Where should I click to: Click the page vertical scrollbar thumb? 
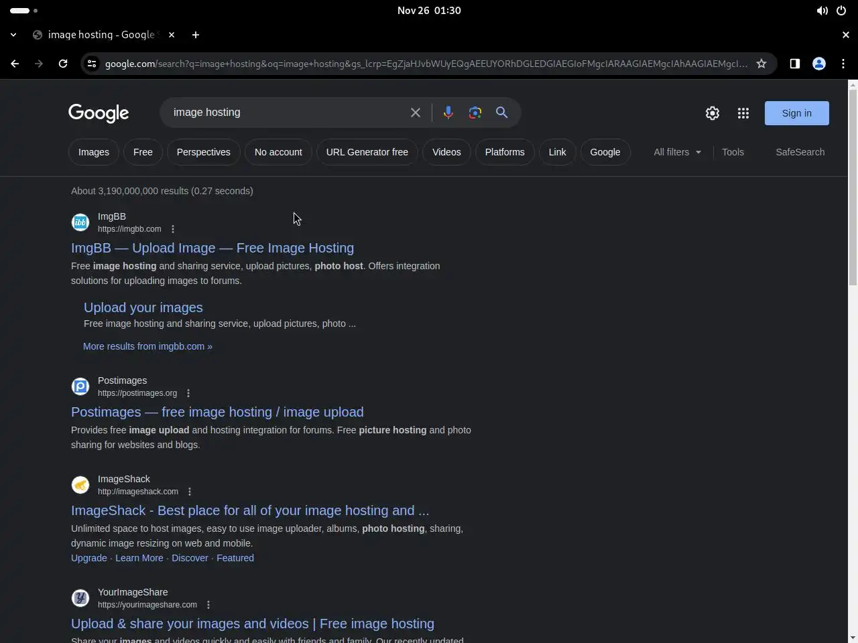tap(853, 188)
